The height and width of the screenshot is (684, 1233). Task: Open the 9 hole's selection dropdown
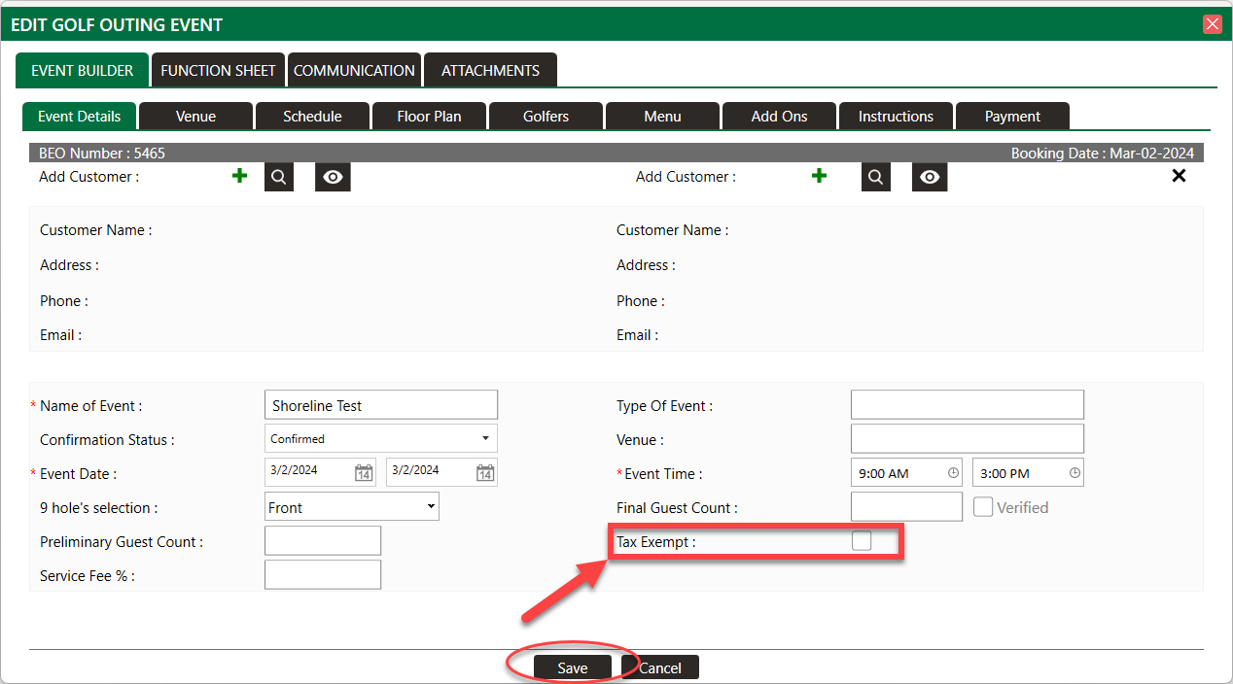[351, 507]
